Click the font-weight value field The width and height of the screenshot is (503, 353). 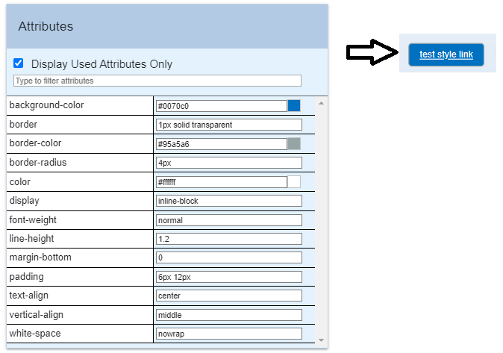pos(229,220)
